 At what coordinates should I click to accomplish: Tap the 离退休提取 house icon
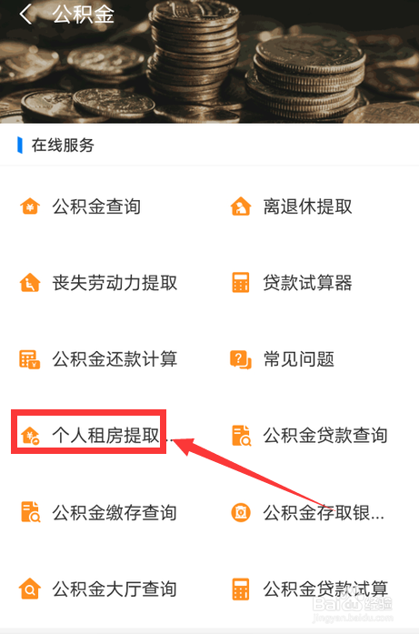coord(241,206)
